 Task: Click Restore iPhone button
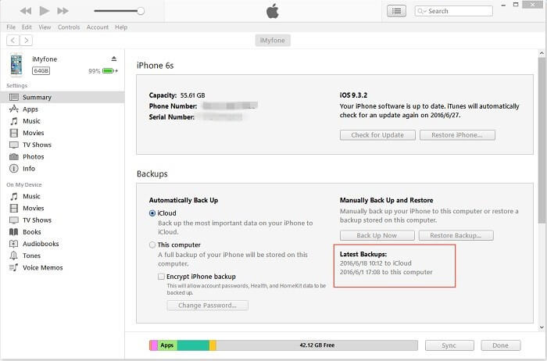(x=457, y=135)
